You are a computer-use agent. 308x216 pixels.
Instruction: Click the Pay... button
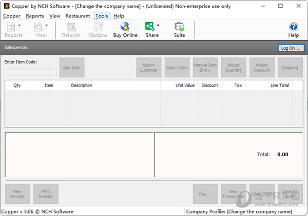tap(205, 194)
